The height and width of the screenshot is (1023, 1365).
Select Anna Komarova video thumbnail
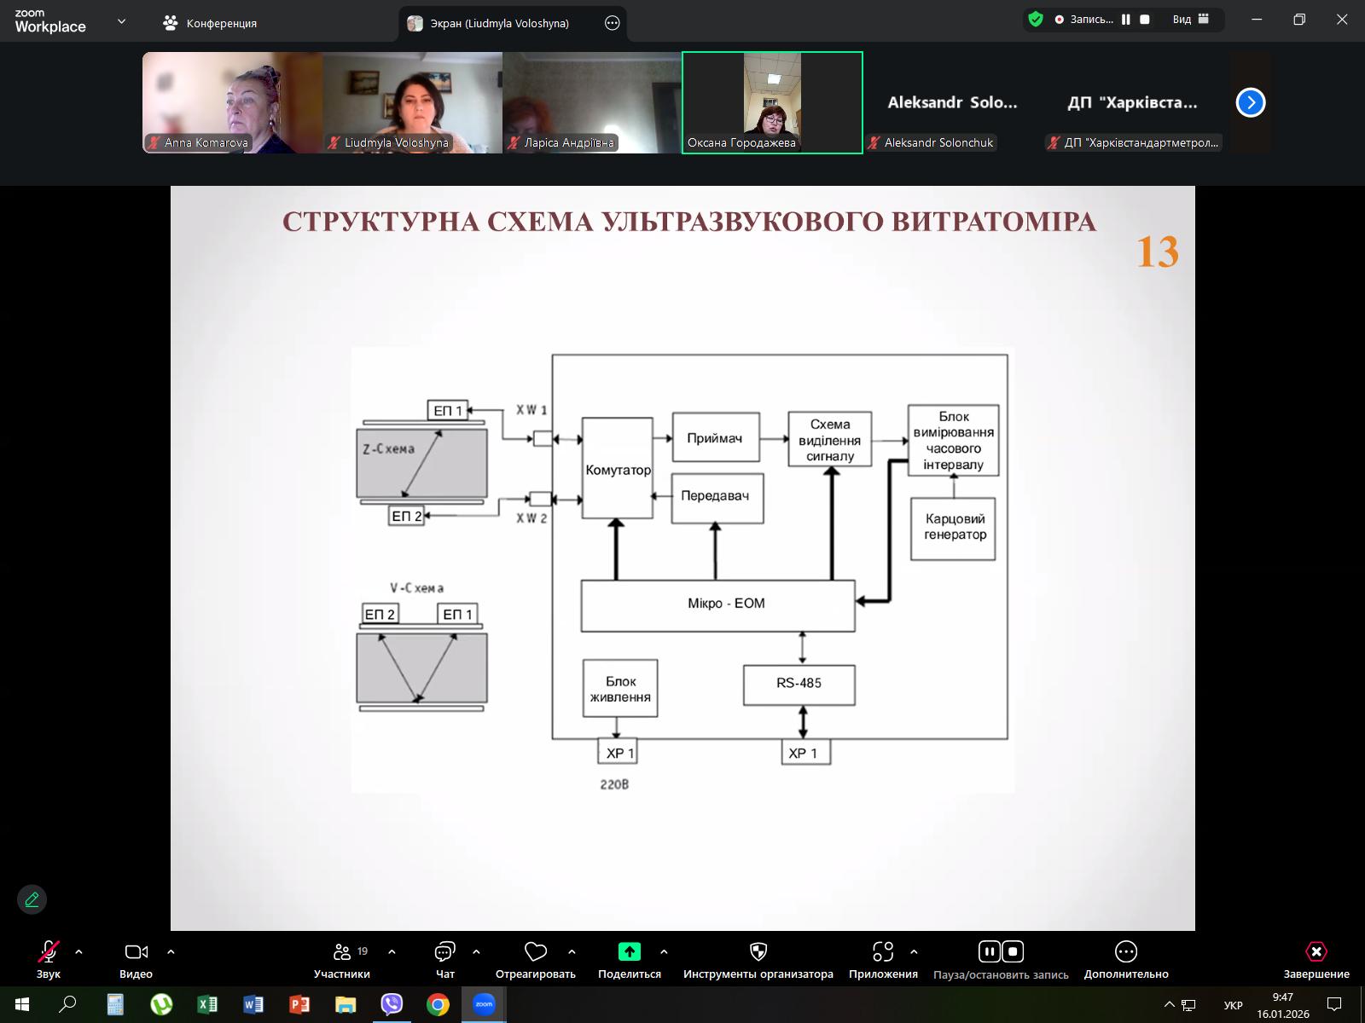pyautogui.click(x=232, y=102)
